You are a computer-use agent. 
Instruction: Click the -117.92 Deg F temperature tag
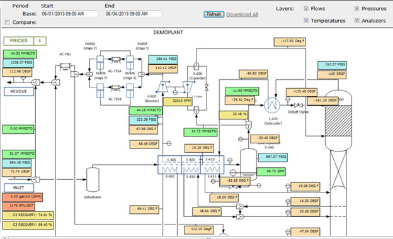[290, 42]
